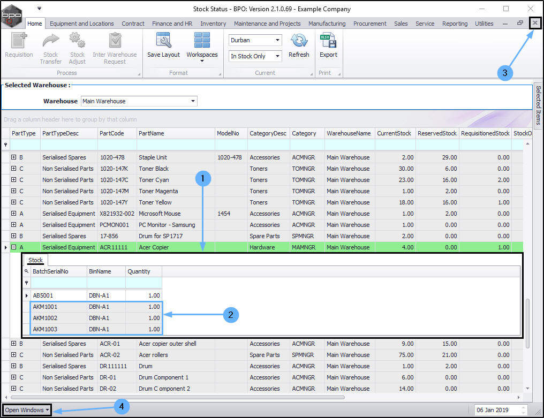Click the Requisition icon in the ribbon
This screenshot has height=418, width=544.
[19, 41]
